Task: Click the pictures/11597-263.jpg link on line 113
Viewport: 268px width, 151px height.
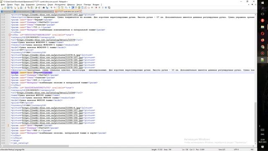Action: (52, 15)
